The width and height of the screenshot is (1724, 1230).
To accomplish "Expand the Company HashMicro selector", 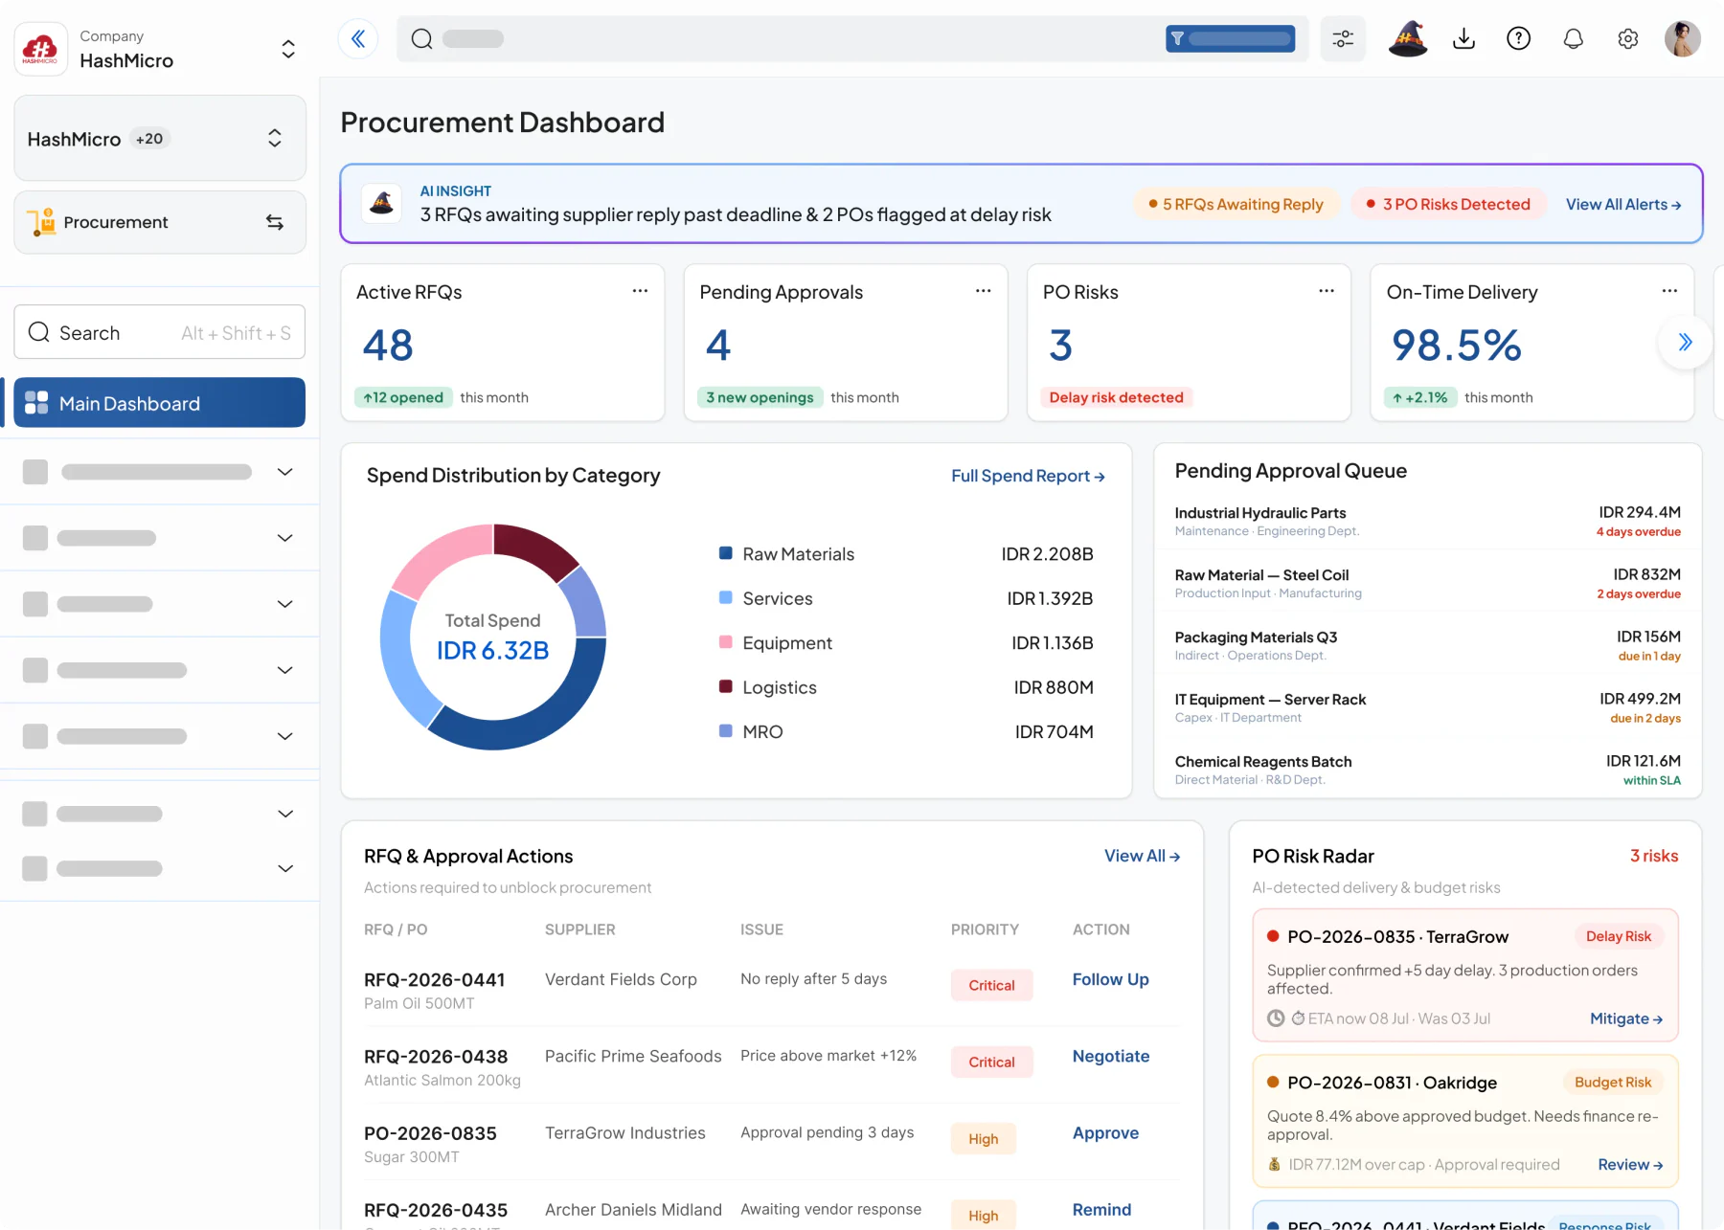I will click(288, 49).
